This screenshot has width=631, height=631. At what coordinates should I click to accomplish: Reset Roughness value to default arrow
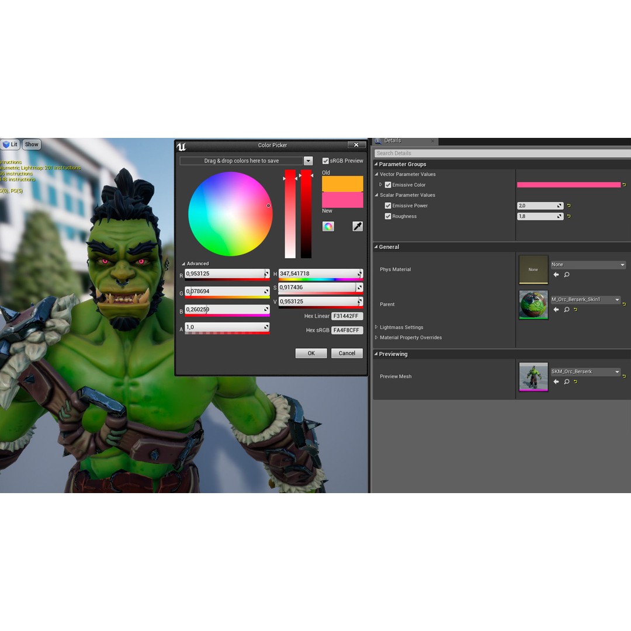pos(568,217)
